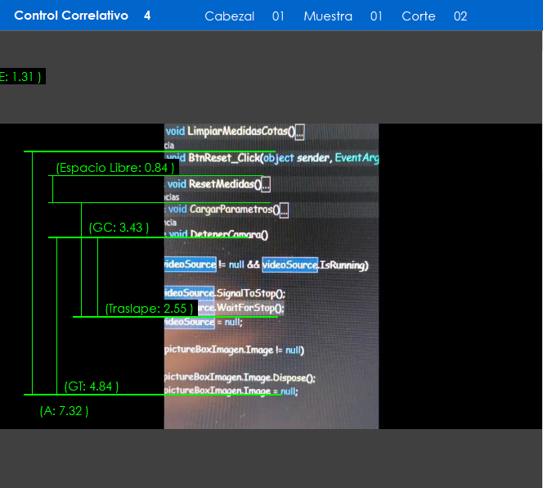Select the Control Correlativo number 4
Screen dimensions: 543x488
coord(147,16)
